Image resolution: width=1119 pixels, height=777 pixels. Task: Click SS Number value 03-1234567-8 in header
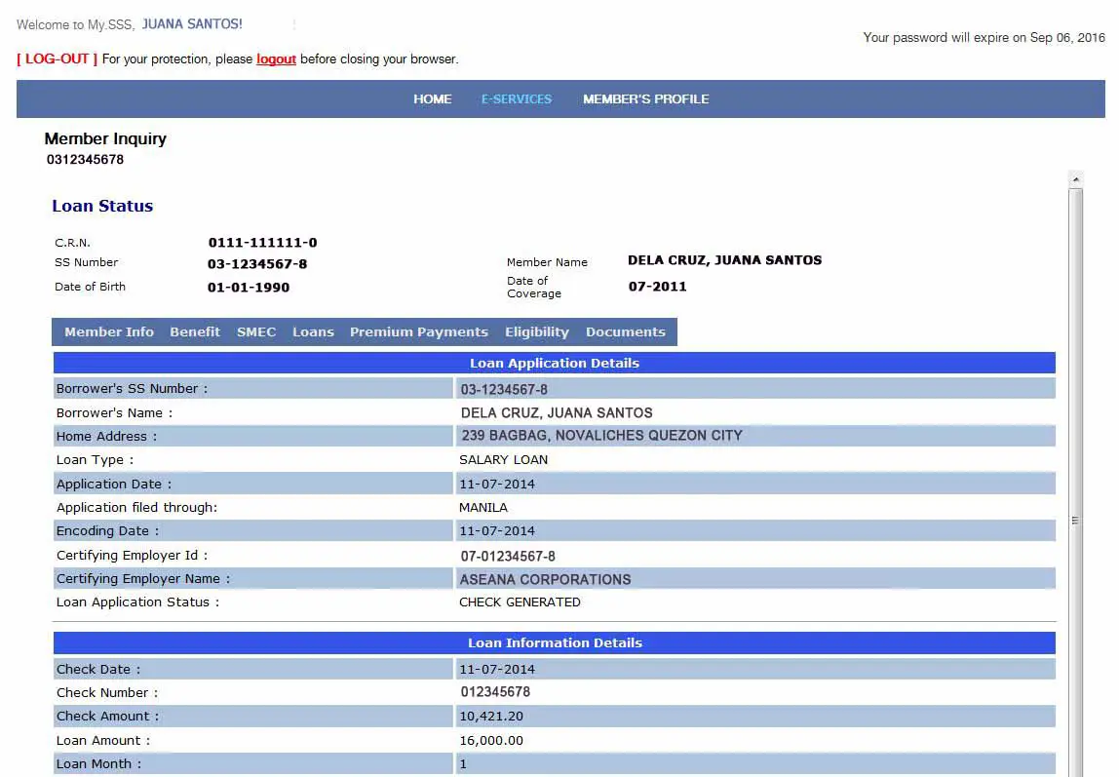(x=257, y=264)
